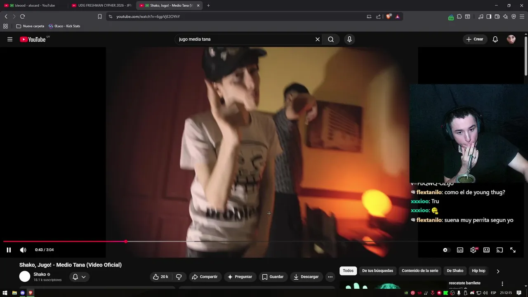Switch to theater mode

(x=486, y=250)
